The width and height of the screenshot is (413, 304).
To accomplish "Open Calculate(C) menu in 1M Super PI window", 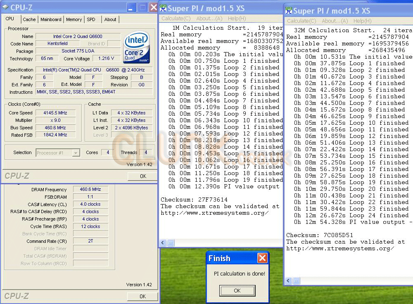I will pos(176,19).
